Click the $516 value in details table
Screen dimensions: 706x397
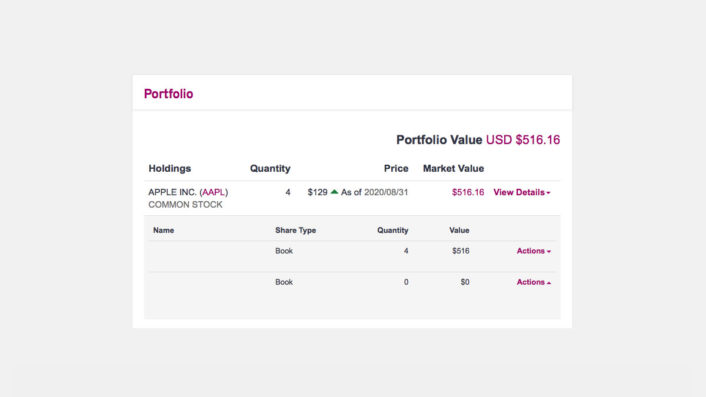[x=461, y=251]
